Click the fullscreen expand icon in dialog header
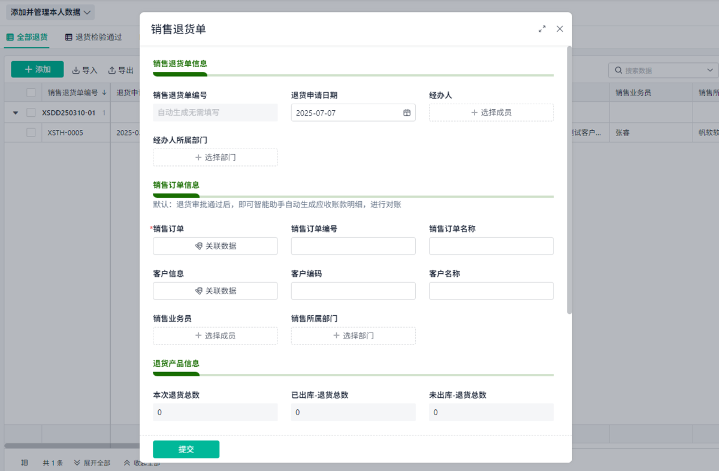719x471 pixels. (x=542, y=29)
